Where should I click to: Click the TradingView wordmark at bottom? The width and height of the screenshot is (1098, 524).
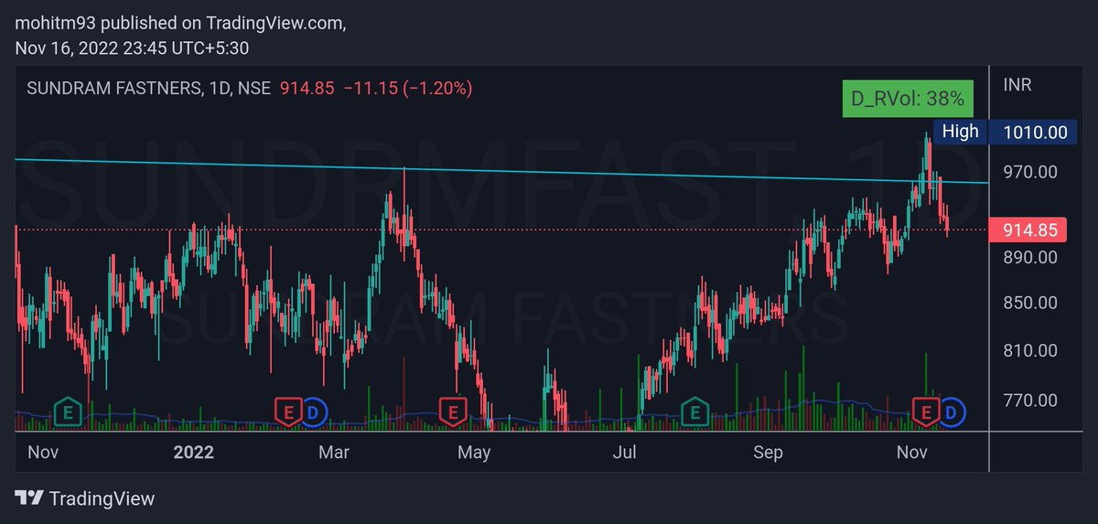pyautogui.click(x=102, y=498)
